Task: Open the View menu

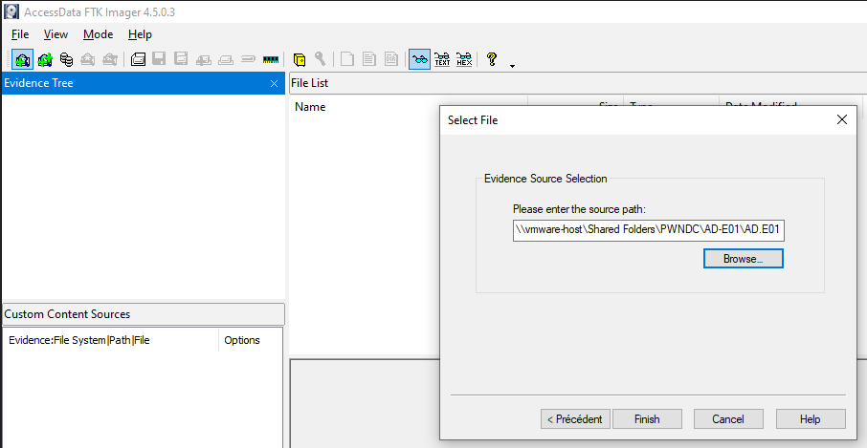Action: 56,34
